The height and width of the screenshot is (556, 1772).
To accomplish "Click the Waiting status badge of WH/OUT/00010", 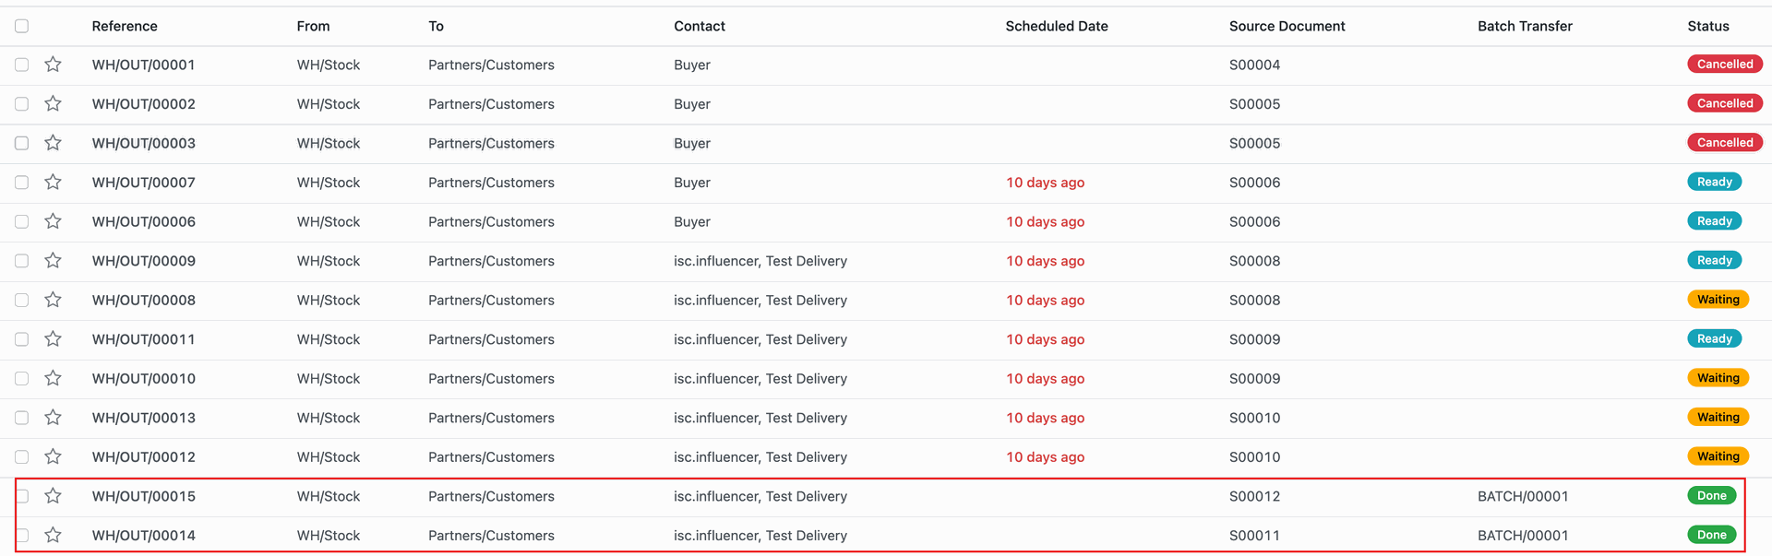I will 1718,378.
